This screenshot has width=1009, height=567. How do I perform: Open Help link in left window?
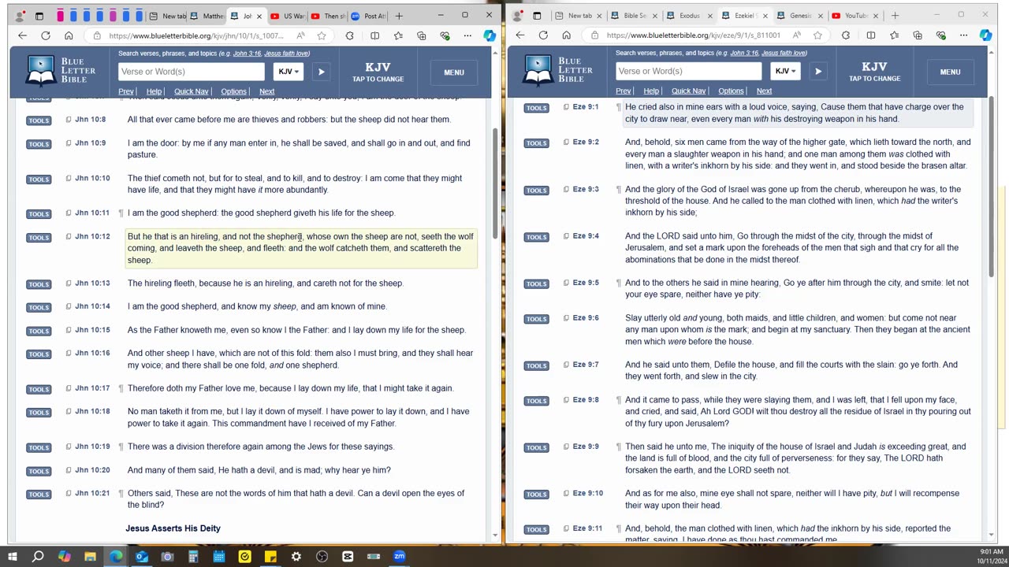click(154, 91)
